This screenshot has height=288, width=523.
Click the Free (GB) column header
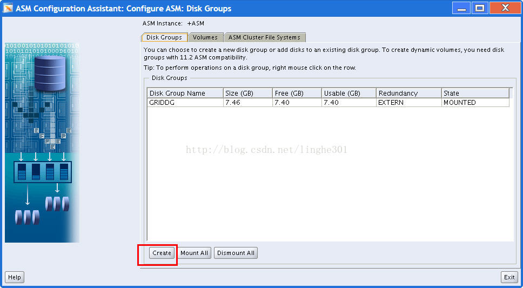[297, 93]
